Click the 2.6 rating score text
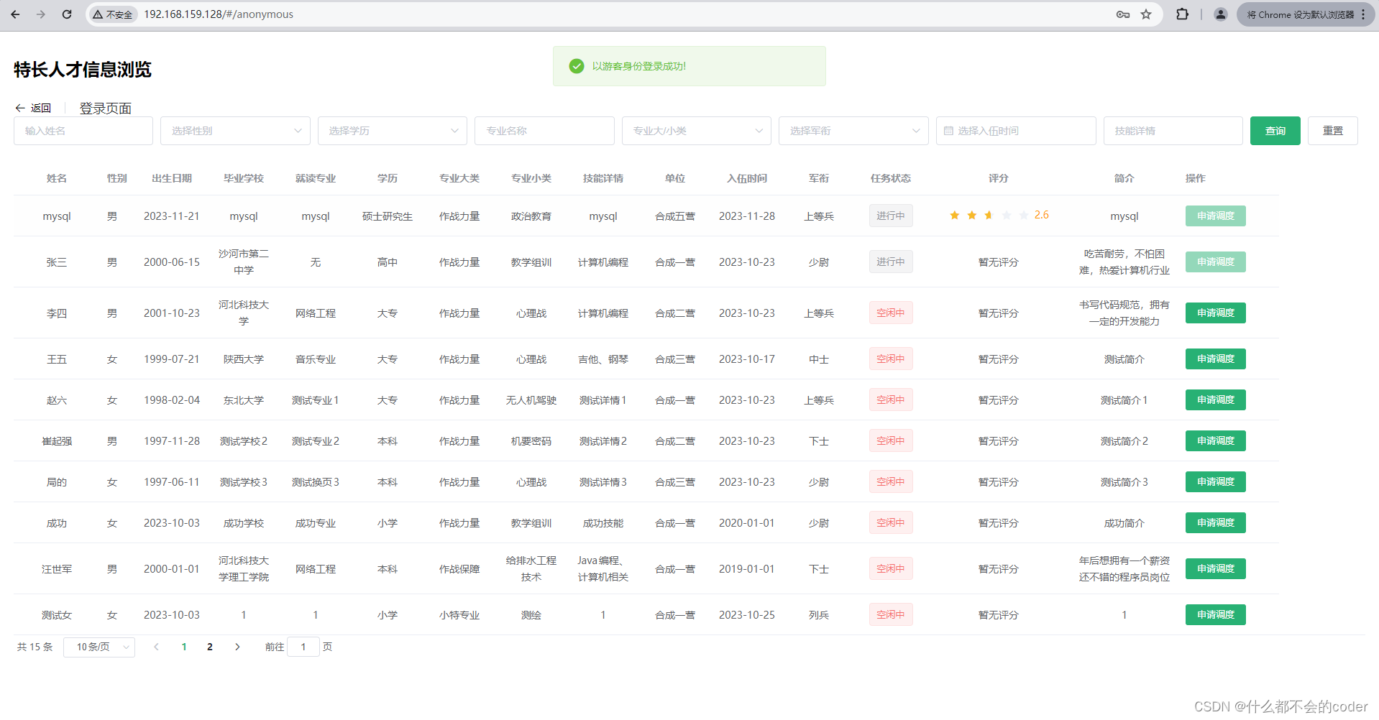Viewport: 1379px width, 720px height. (x=1042, y=215)
